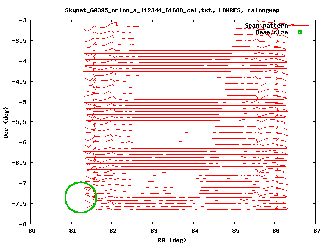327x245 pixels.
Task: Click the x-axis tick label 83
Action: (154, 231)
